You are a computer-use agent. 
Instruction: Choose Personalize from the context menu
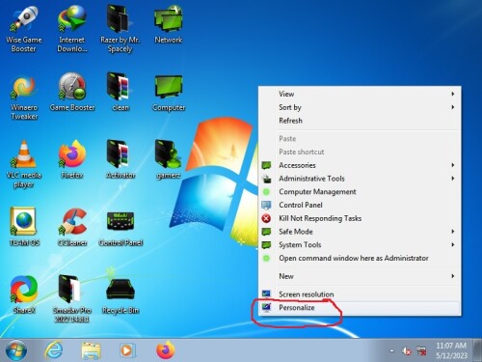[360, 308]
